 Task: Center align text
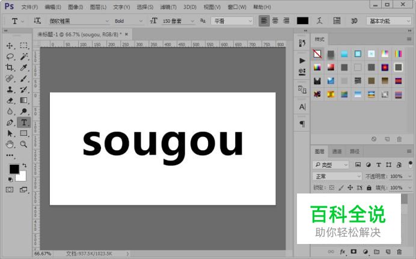(x=275, y=20)
